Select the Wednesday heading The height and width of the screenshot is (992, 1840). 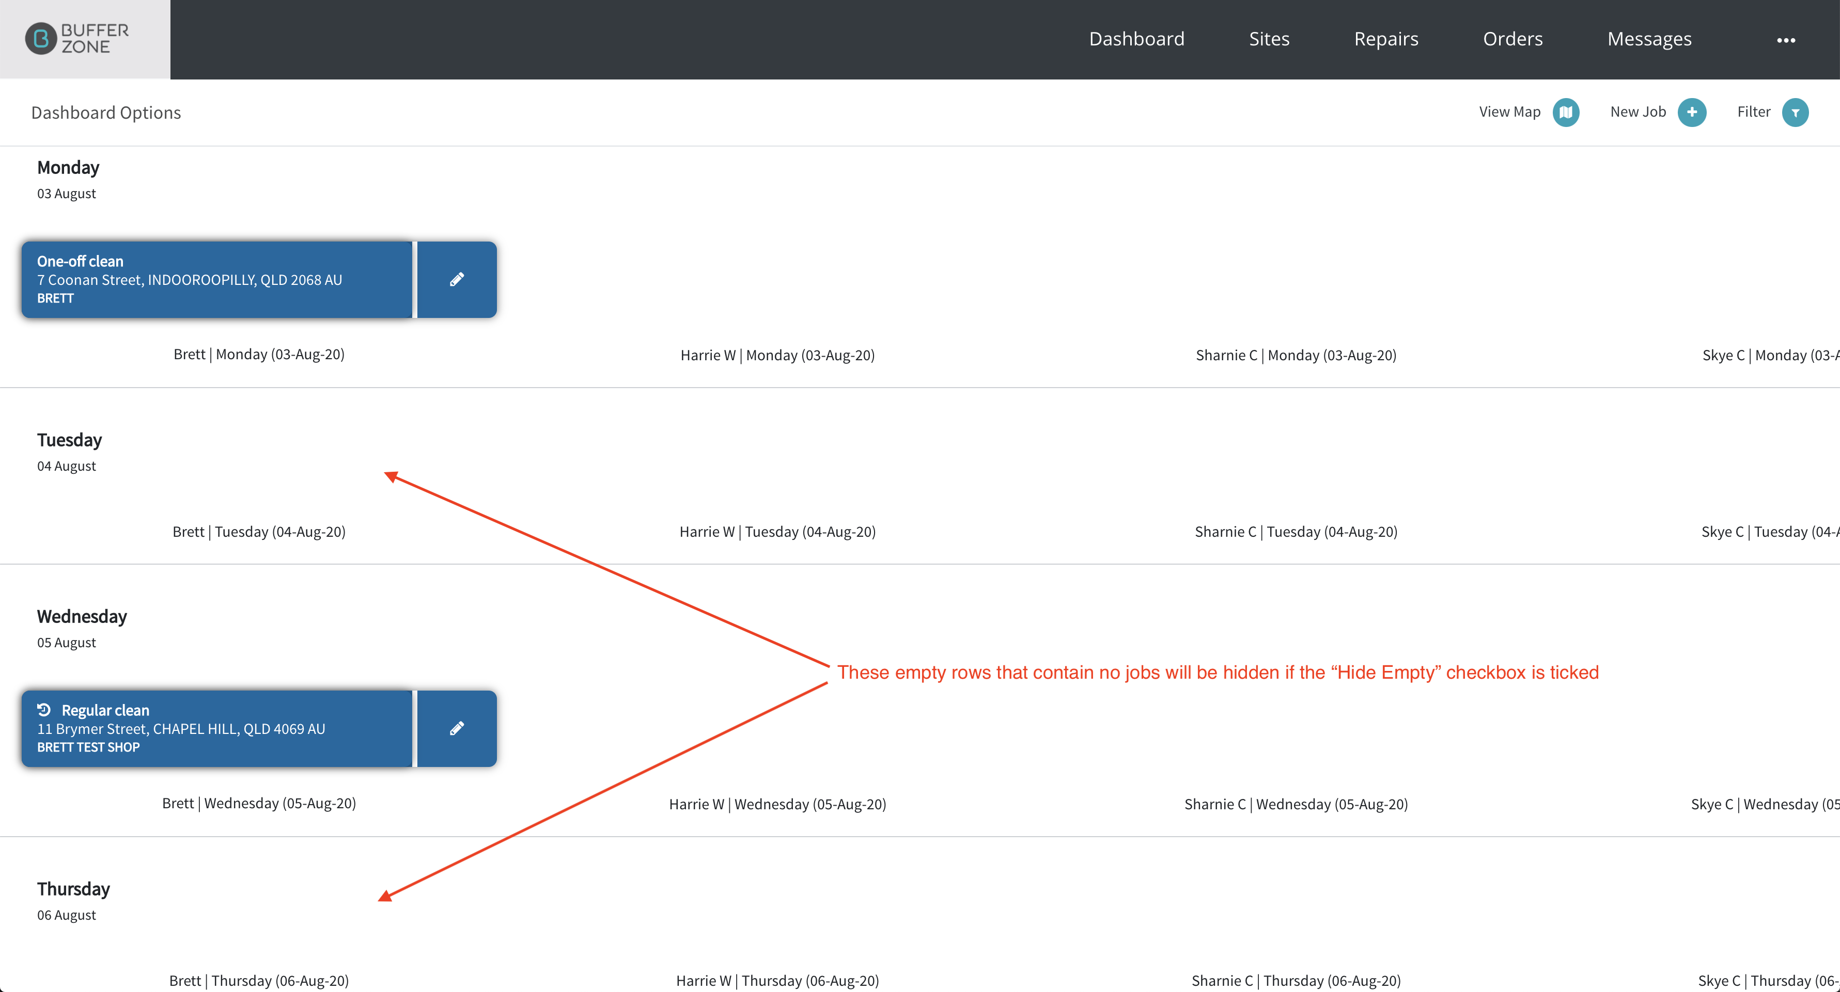pos(82,617)
